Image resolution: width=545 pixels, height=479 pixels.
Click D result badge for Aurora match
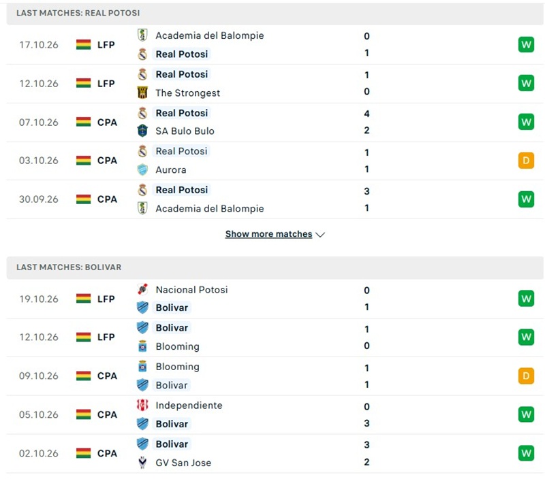(x=526, y=161)
